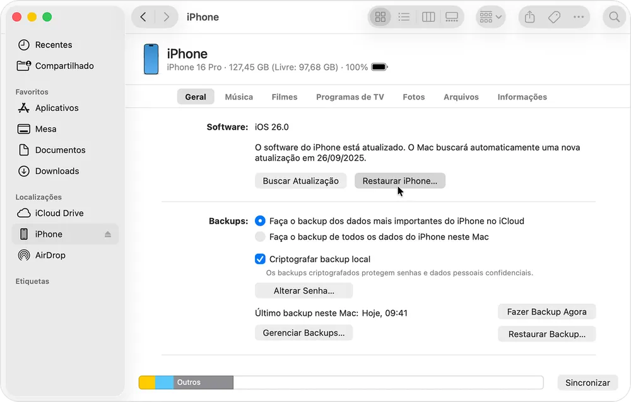This screenshot has height=402, width=631.
Task: Select backup to iCloud radio option
Action: [260, 221]
